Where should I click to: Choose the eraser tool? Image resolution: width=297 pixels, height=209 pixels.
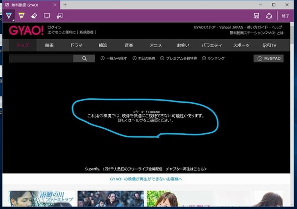[34, 16]
